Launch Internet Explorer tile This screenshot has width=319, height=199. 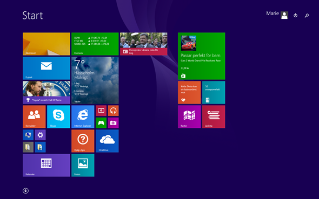83,116
